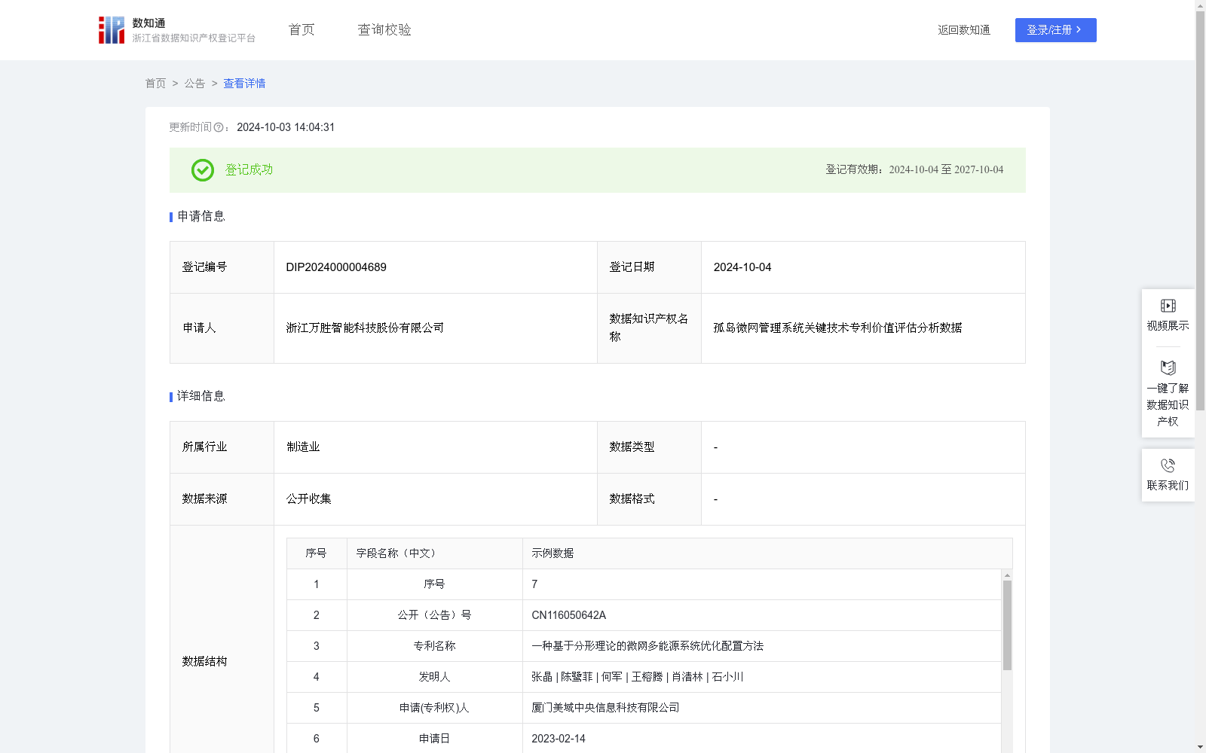
Task: Click inventors row 张晶 | 陈鹭菲
Action: click(x=637, y=677)
